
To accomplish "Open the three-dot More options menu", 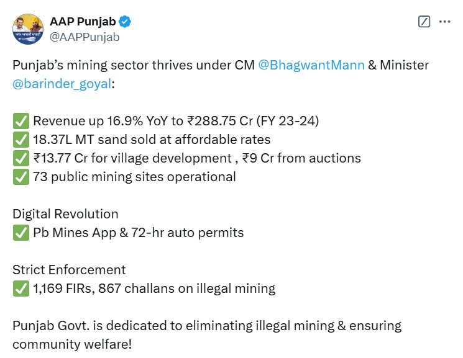I will (444, 22).
